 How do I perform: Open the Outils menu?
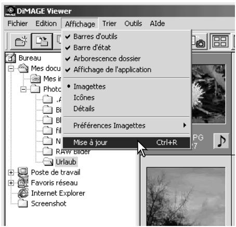tap(133, 23)
